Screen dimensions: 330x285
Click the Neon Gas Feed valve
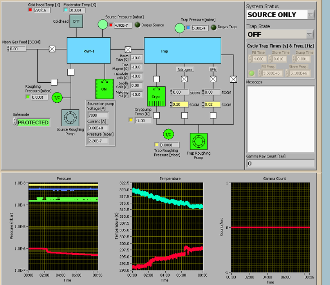click(x=52, y=49)
